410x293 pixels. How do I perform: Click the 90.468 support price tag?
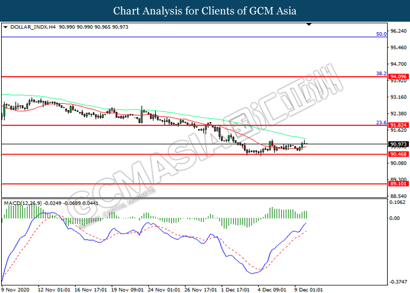click(398, 155)
